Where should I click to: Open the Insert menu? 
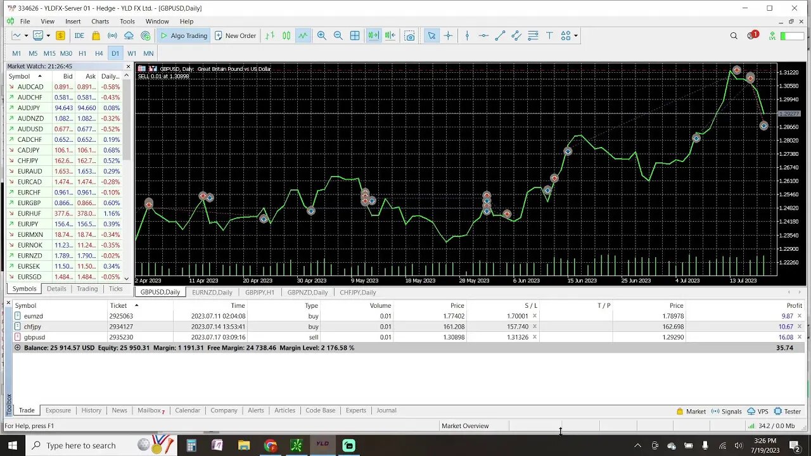point(73,22)
